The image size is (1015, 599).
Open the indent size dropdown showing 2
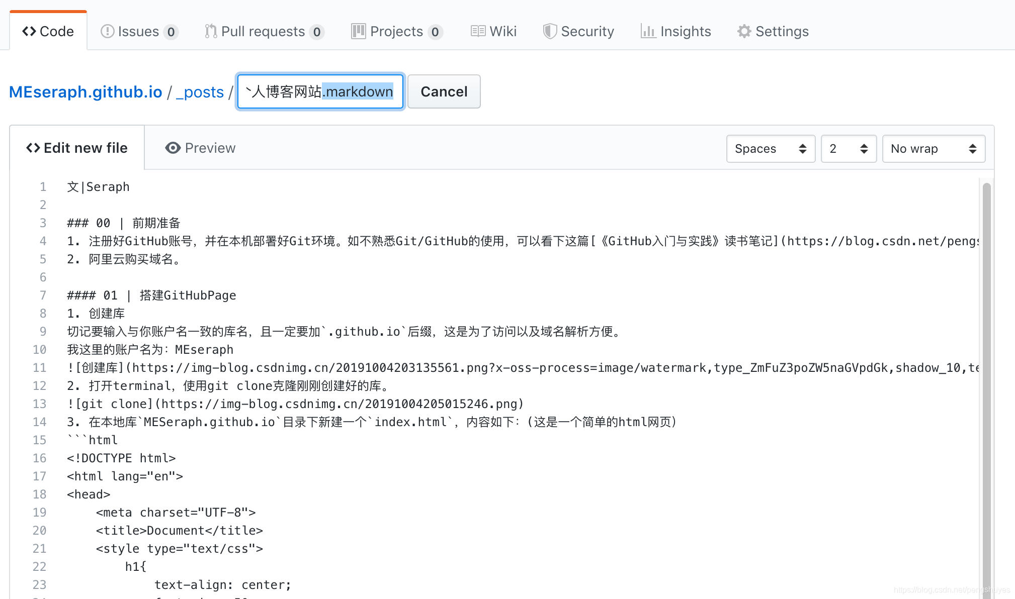pos(848,149)
